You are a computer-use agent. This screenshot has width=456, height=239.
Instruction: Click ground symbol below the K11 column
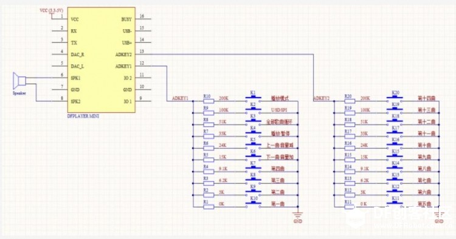coord(439,215)
